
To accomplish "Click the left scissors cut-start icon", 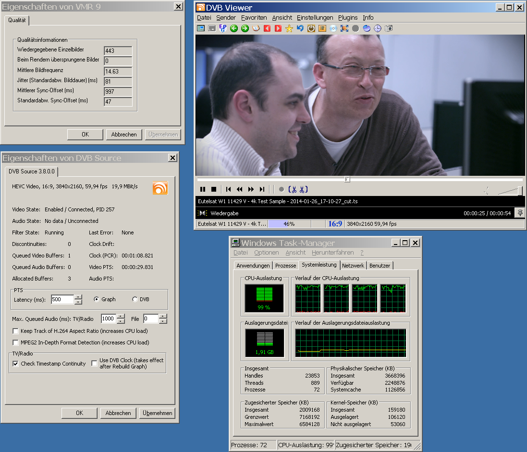I will pos(293,190).
